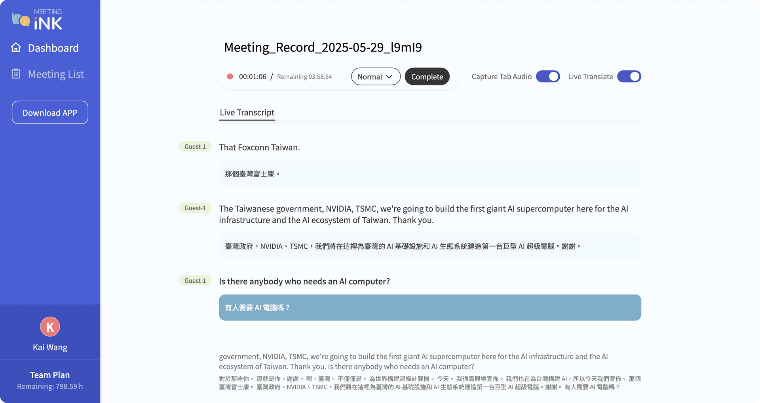Viewport: 760px width, 403px height.
Task: Click the Kai Wang username
Action: 50,347
